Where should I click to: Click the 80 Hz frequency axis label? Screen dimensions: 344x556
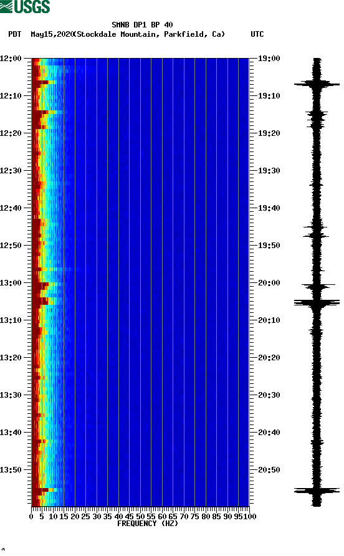pyautogui.click(x=206, y=517)
